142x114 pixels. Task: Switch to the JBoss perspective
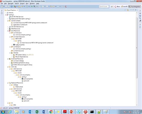click(x=117, y=7)
